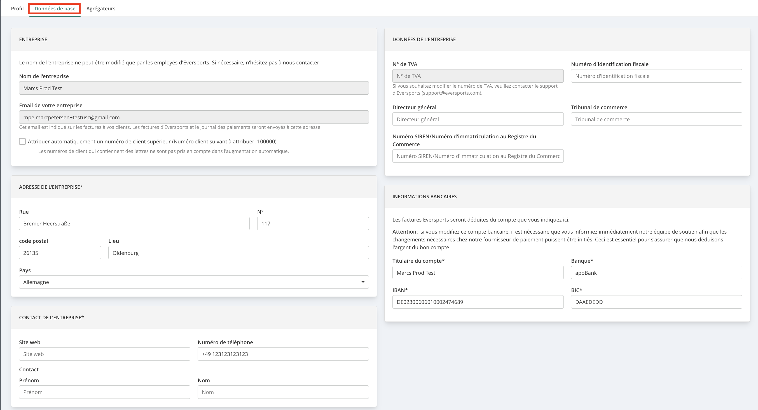Click the 'Le nom de l'entreprise ne peut' notice
This screenshot has height=410, width=758.
point(170,62)
